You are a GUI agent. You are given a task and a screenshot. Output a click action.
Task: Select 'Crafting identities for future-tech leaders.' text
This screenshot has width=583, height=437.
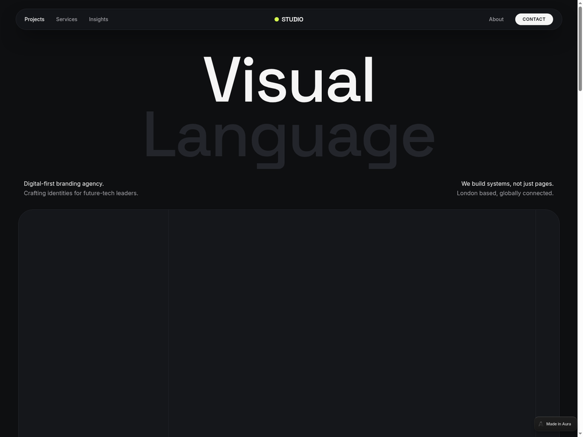[x=81, y=193]
